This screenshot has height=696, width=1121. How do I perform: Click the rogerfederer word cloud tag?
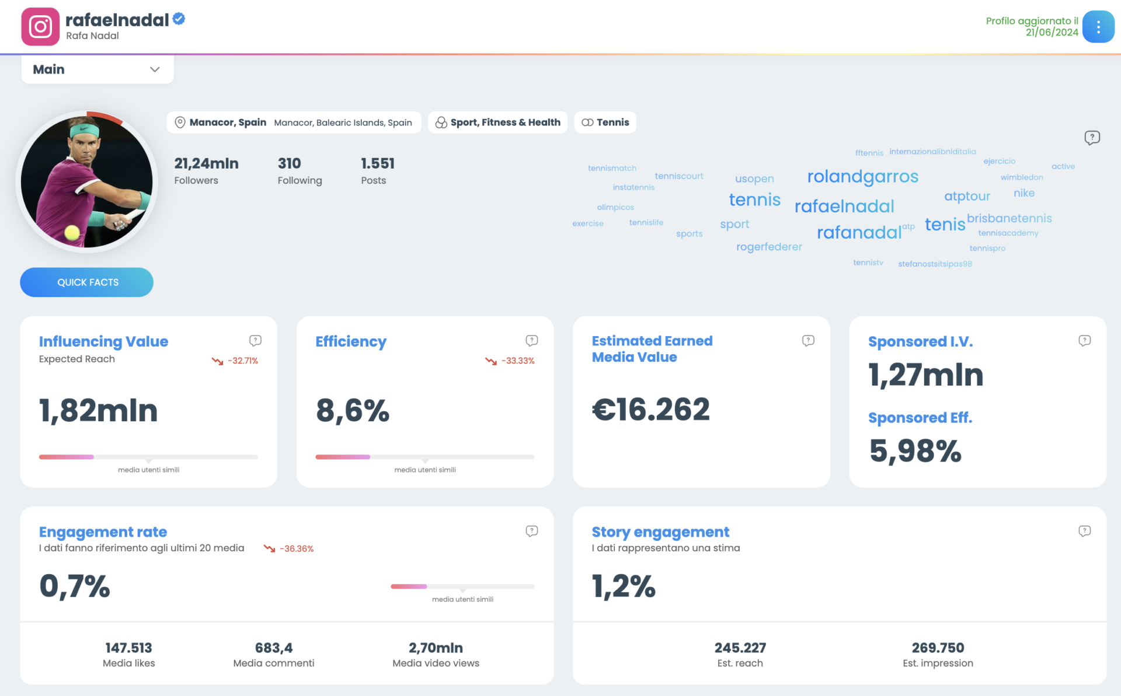click(x=769, y=247)
